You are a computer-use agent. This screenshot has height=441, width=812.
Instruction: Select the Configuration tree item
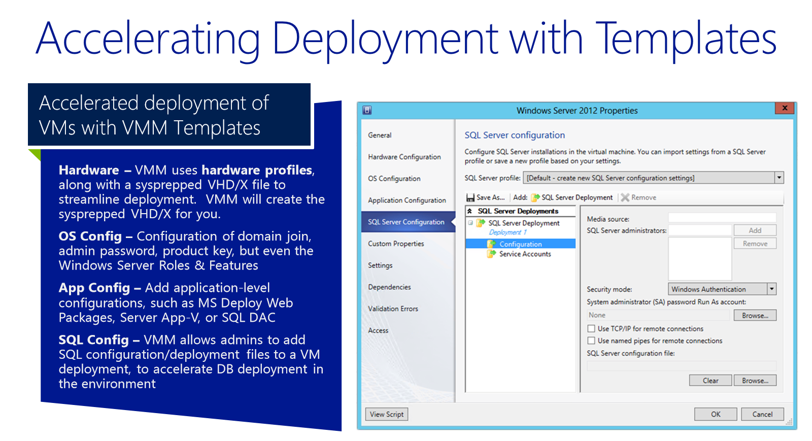click(521, 244)
